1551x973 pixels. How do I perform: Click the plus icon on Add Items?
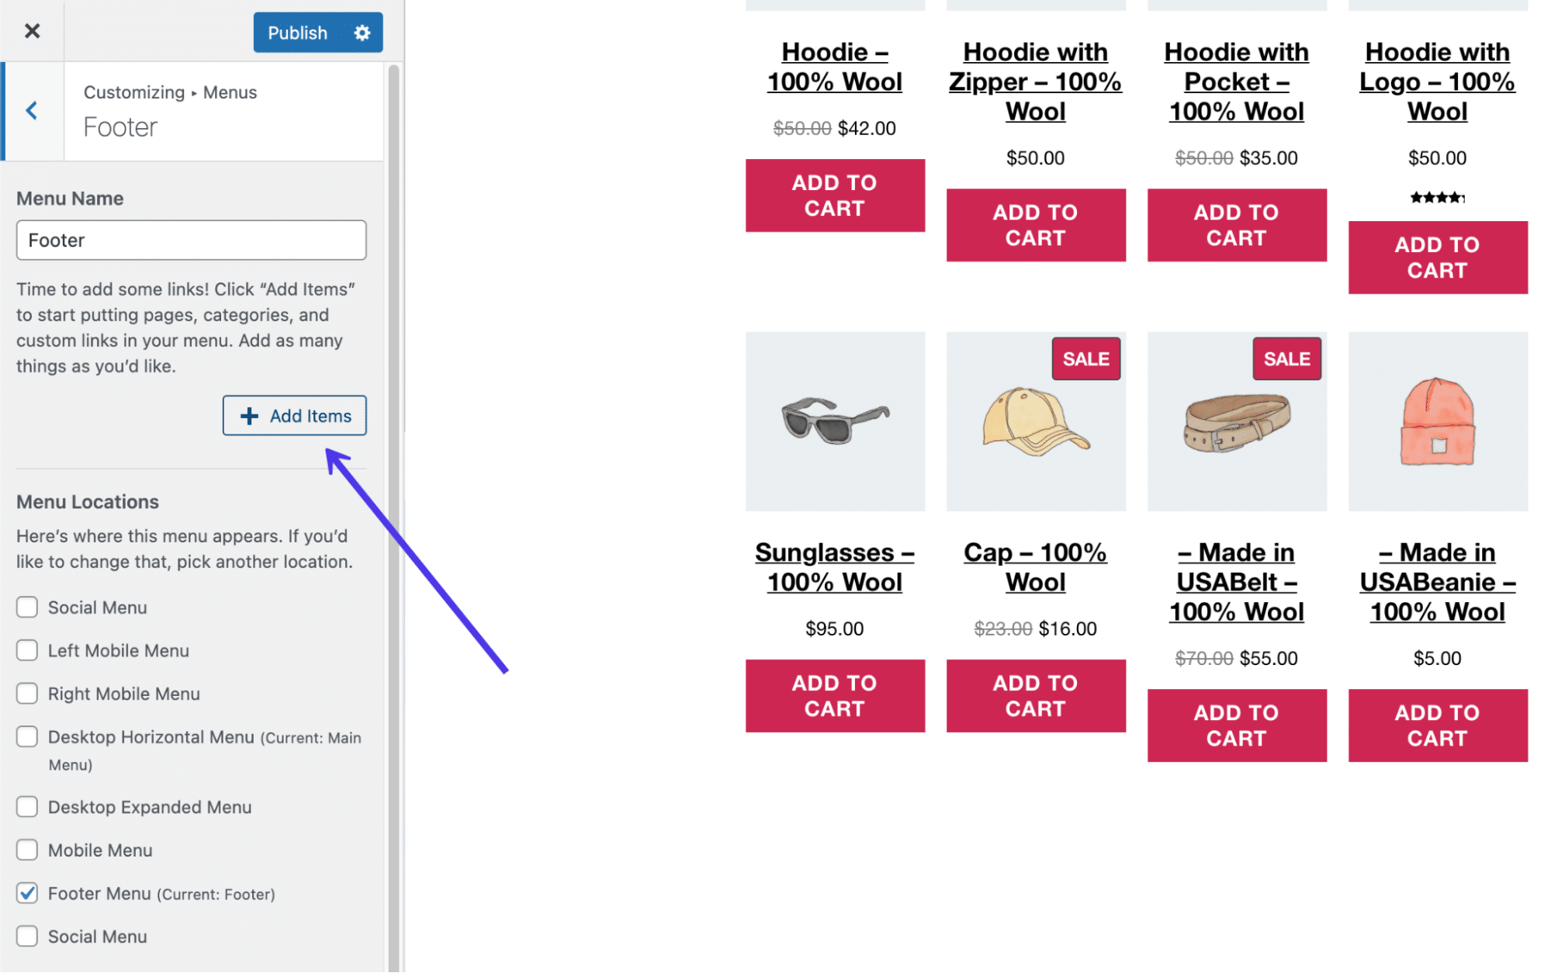point(248,415)
